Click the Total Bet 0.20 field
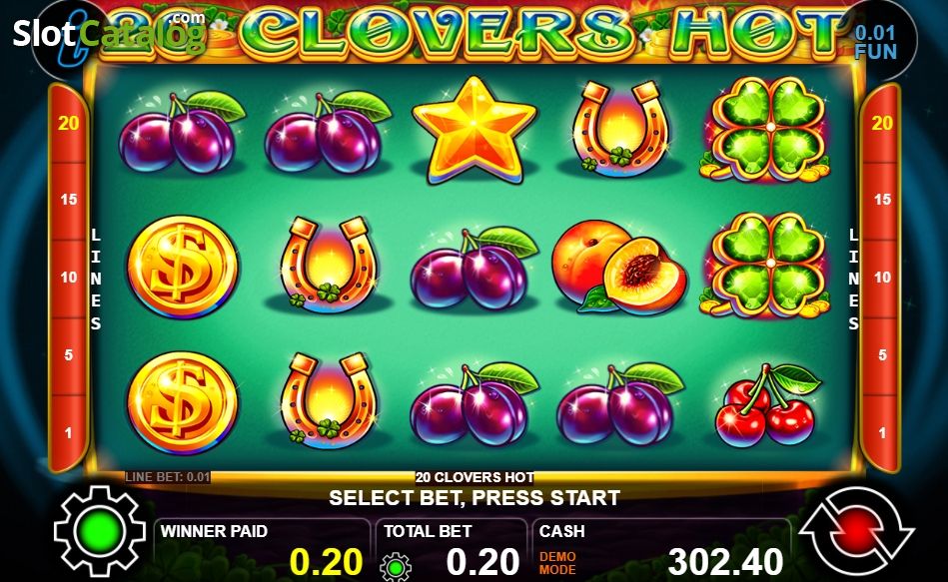 coord(452,549)
